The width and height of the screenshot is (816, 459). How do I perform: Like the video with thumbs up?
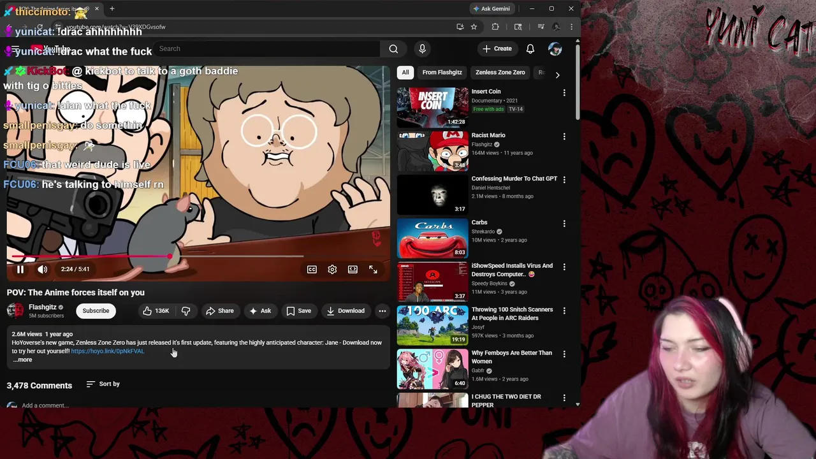(x=156, y=311)
